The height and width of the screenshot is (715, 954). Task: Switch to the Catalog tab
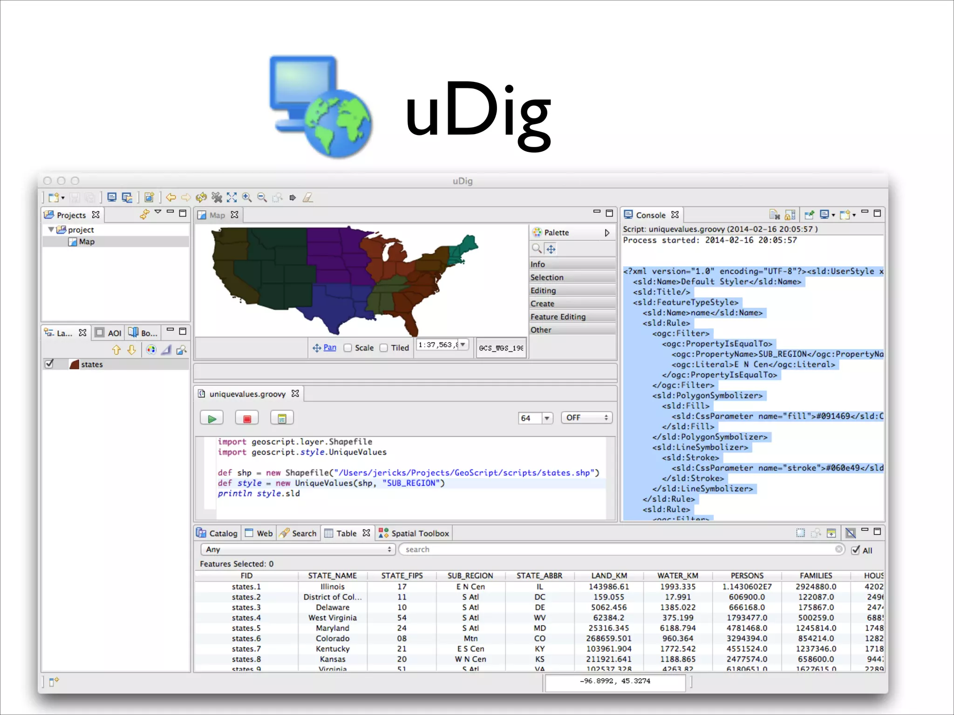(217, 533)
